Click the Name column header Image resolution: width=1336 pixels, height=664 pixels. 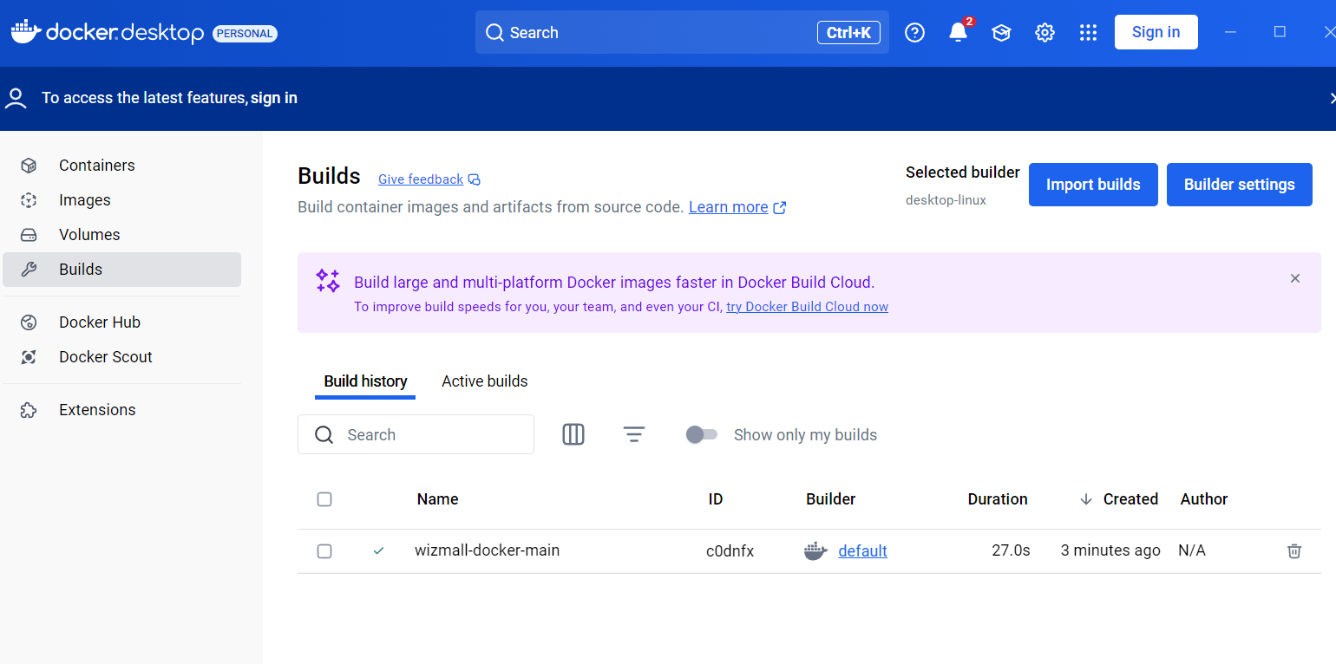437,499
